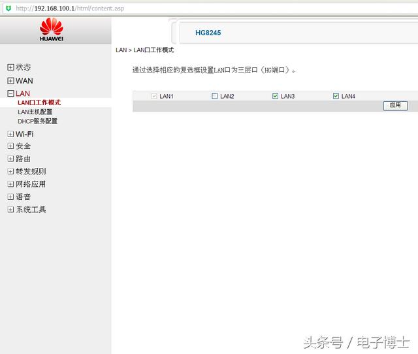This screenshot has width=418, height=354.
Task: Open the 网络应用 menu label
Action: point(31,184)
